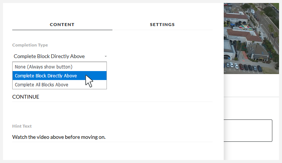Screen dimensions: 282x163
Task: Open the SETTINGS tab
Action: tap(162, 25)
